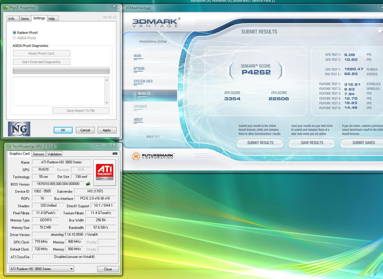383x279 pixels.
Task: Click the diagnostics log scrollbar up arrow
Action: [x=107, y=80]
